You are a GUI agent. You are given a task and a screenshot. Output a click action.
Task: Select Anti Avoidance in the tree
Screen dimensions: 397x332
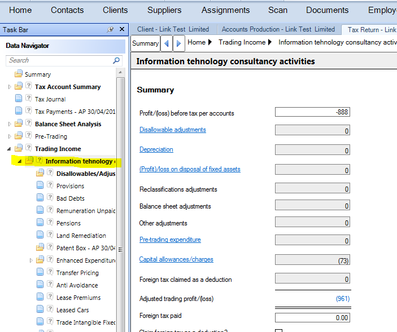pos(77,285)
